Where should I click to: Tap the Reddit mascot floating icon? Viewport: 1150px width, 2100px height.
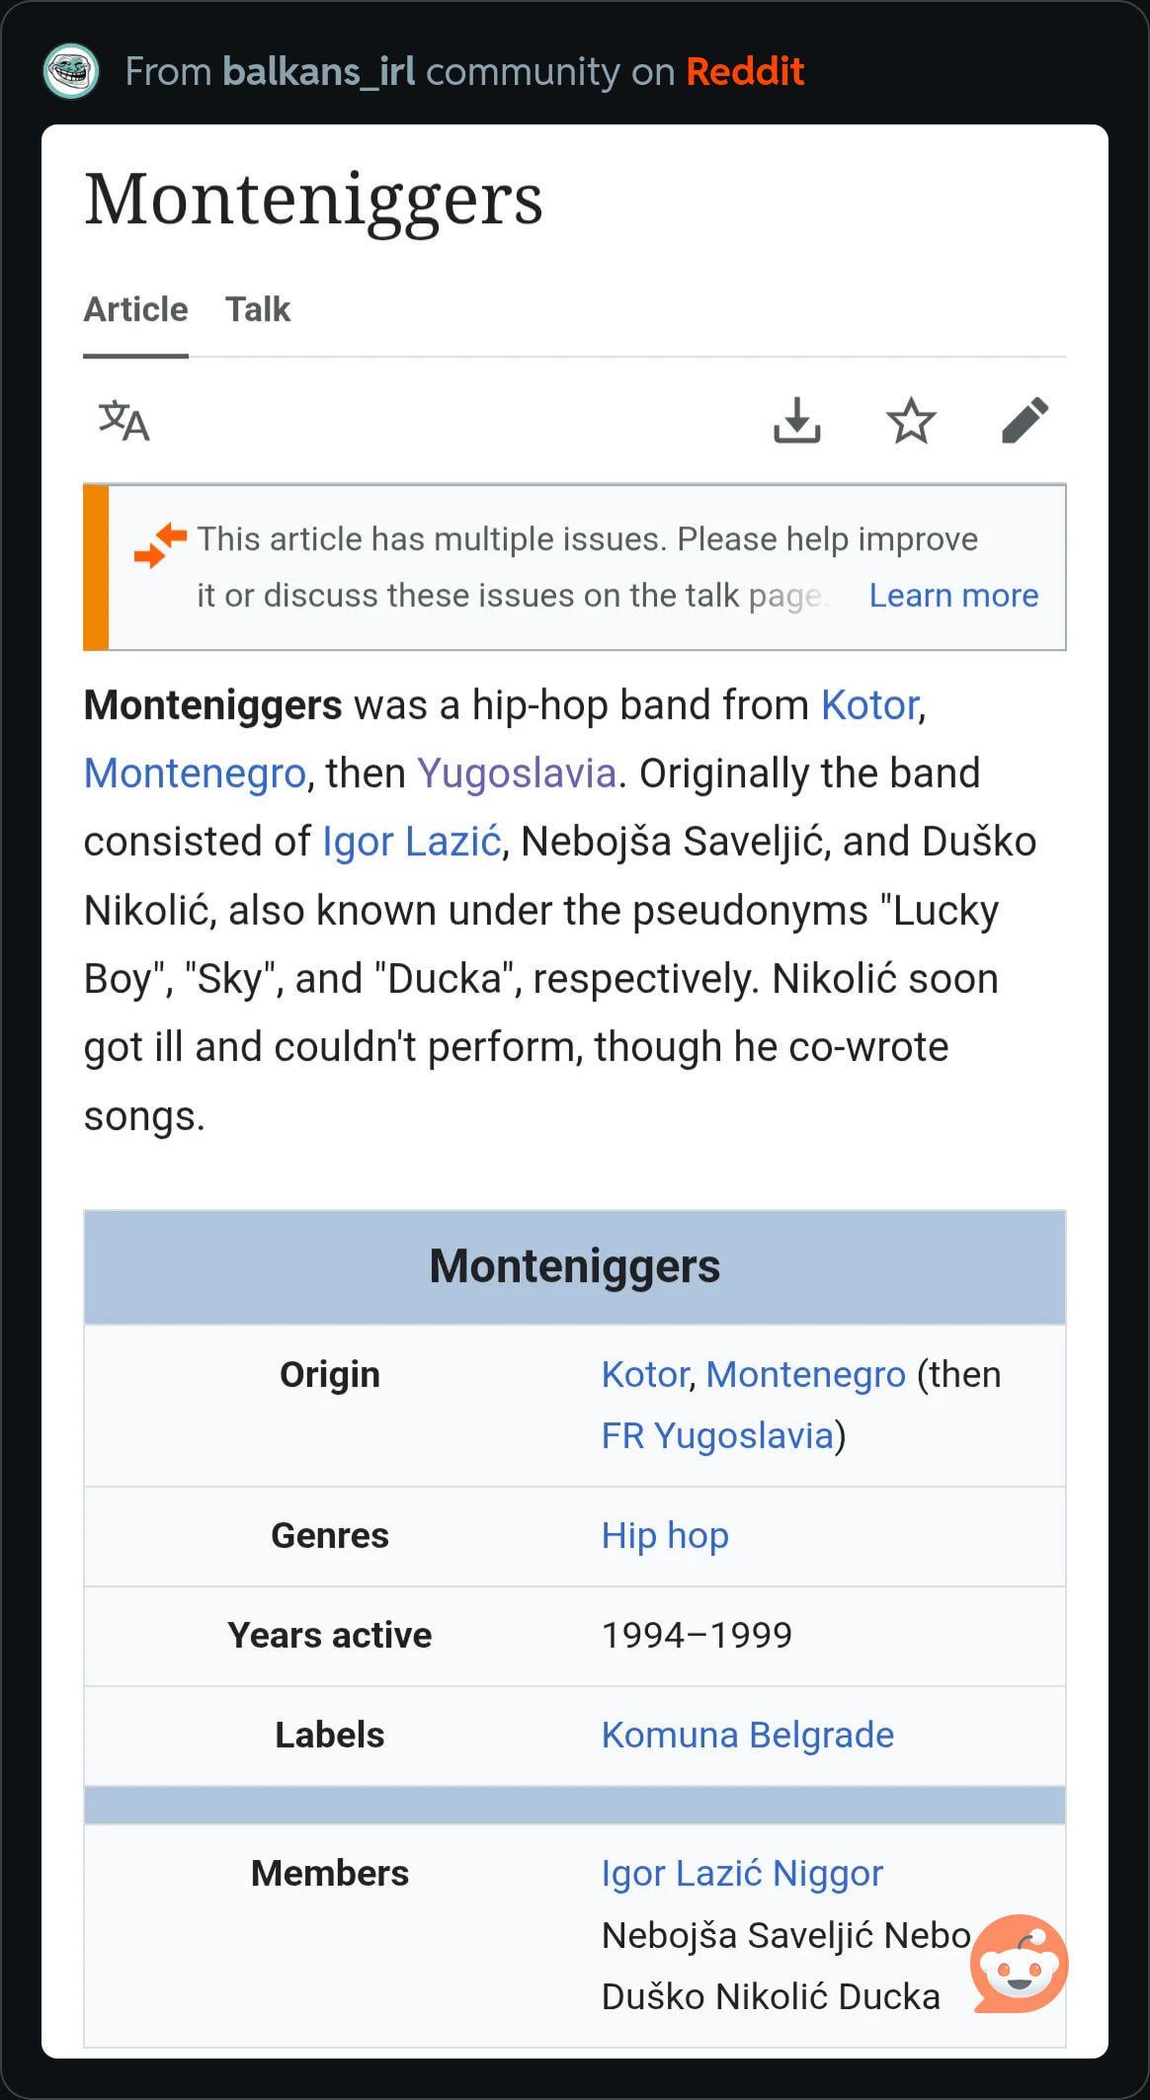click(x=1019, y=1963)
